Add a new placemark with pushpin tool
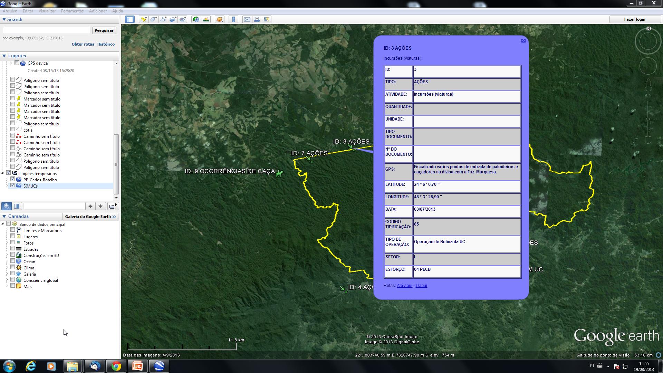 click(143, 19)
